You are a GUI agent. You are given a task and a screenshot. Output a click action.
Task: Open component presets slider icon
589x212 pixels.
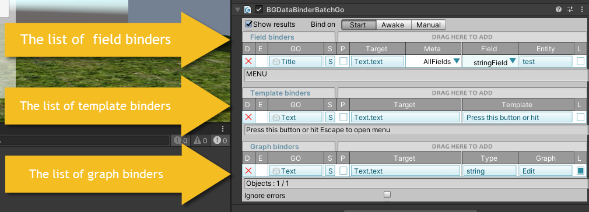[x=570, y=10]
